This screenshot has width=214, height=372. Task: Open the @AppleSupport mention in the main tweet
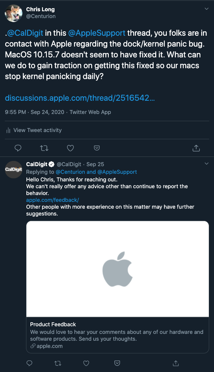coord(97,33)
